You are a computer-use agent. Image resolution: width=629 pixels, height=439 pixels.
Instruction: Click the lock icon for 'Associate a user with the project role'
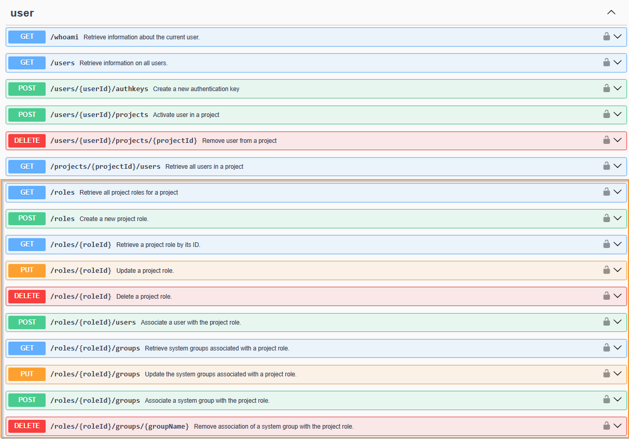tap(606, 321)
